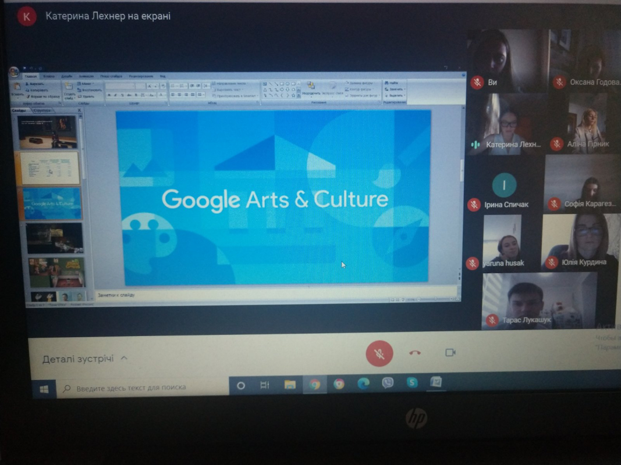Open the Показ слайдов ribbon tab

coord(111,76)
